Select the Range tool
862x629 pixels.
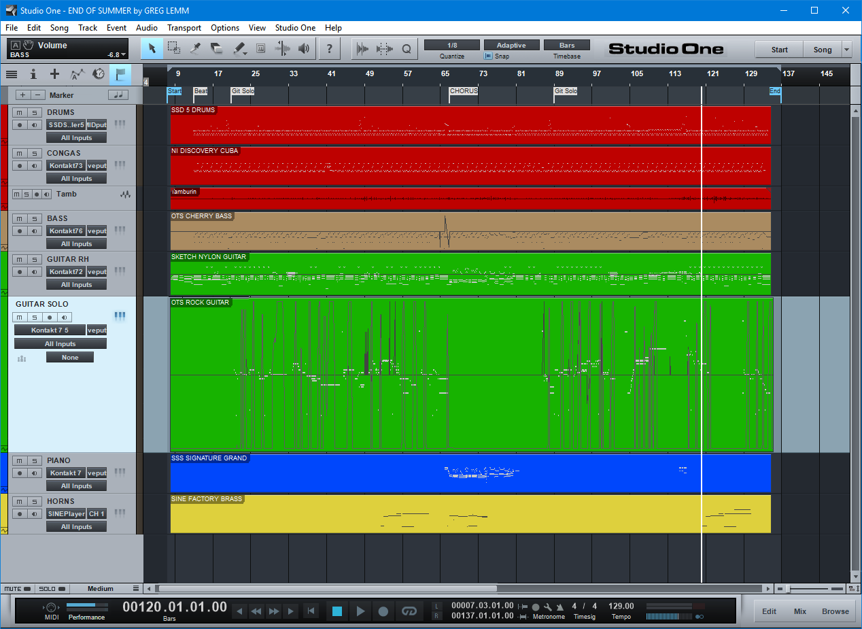(x=174, y=48)
